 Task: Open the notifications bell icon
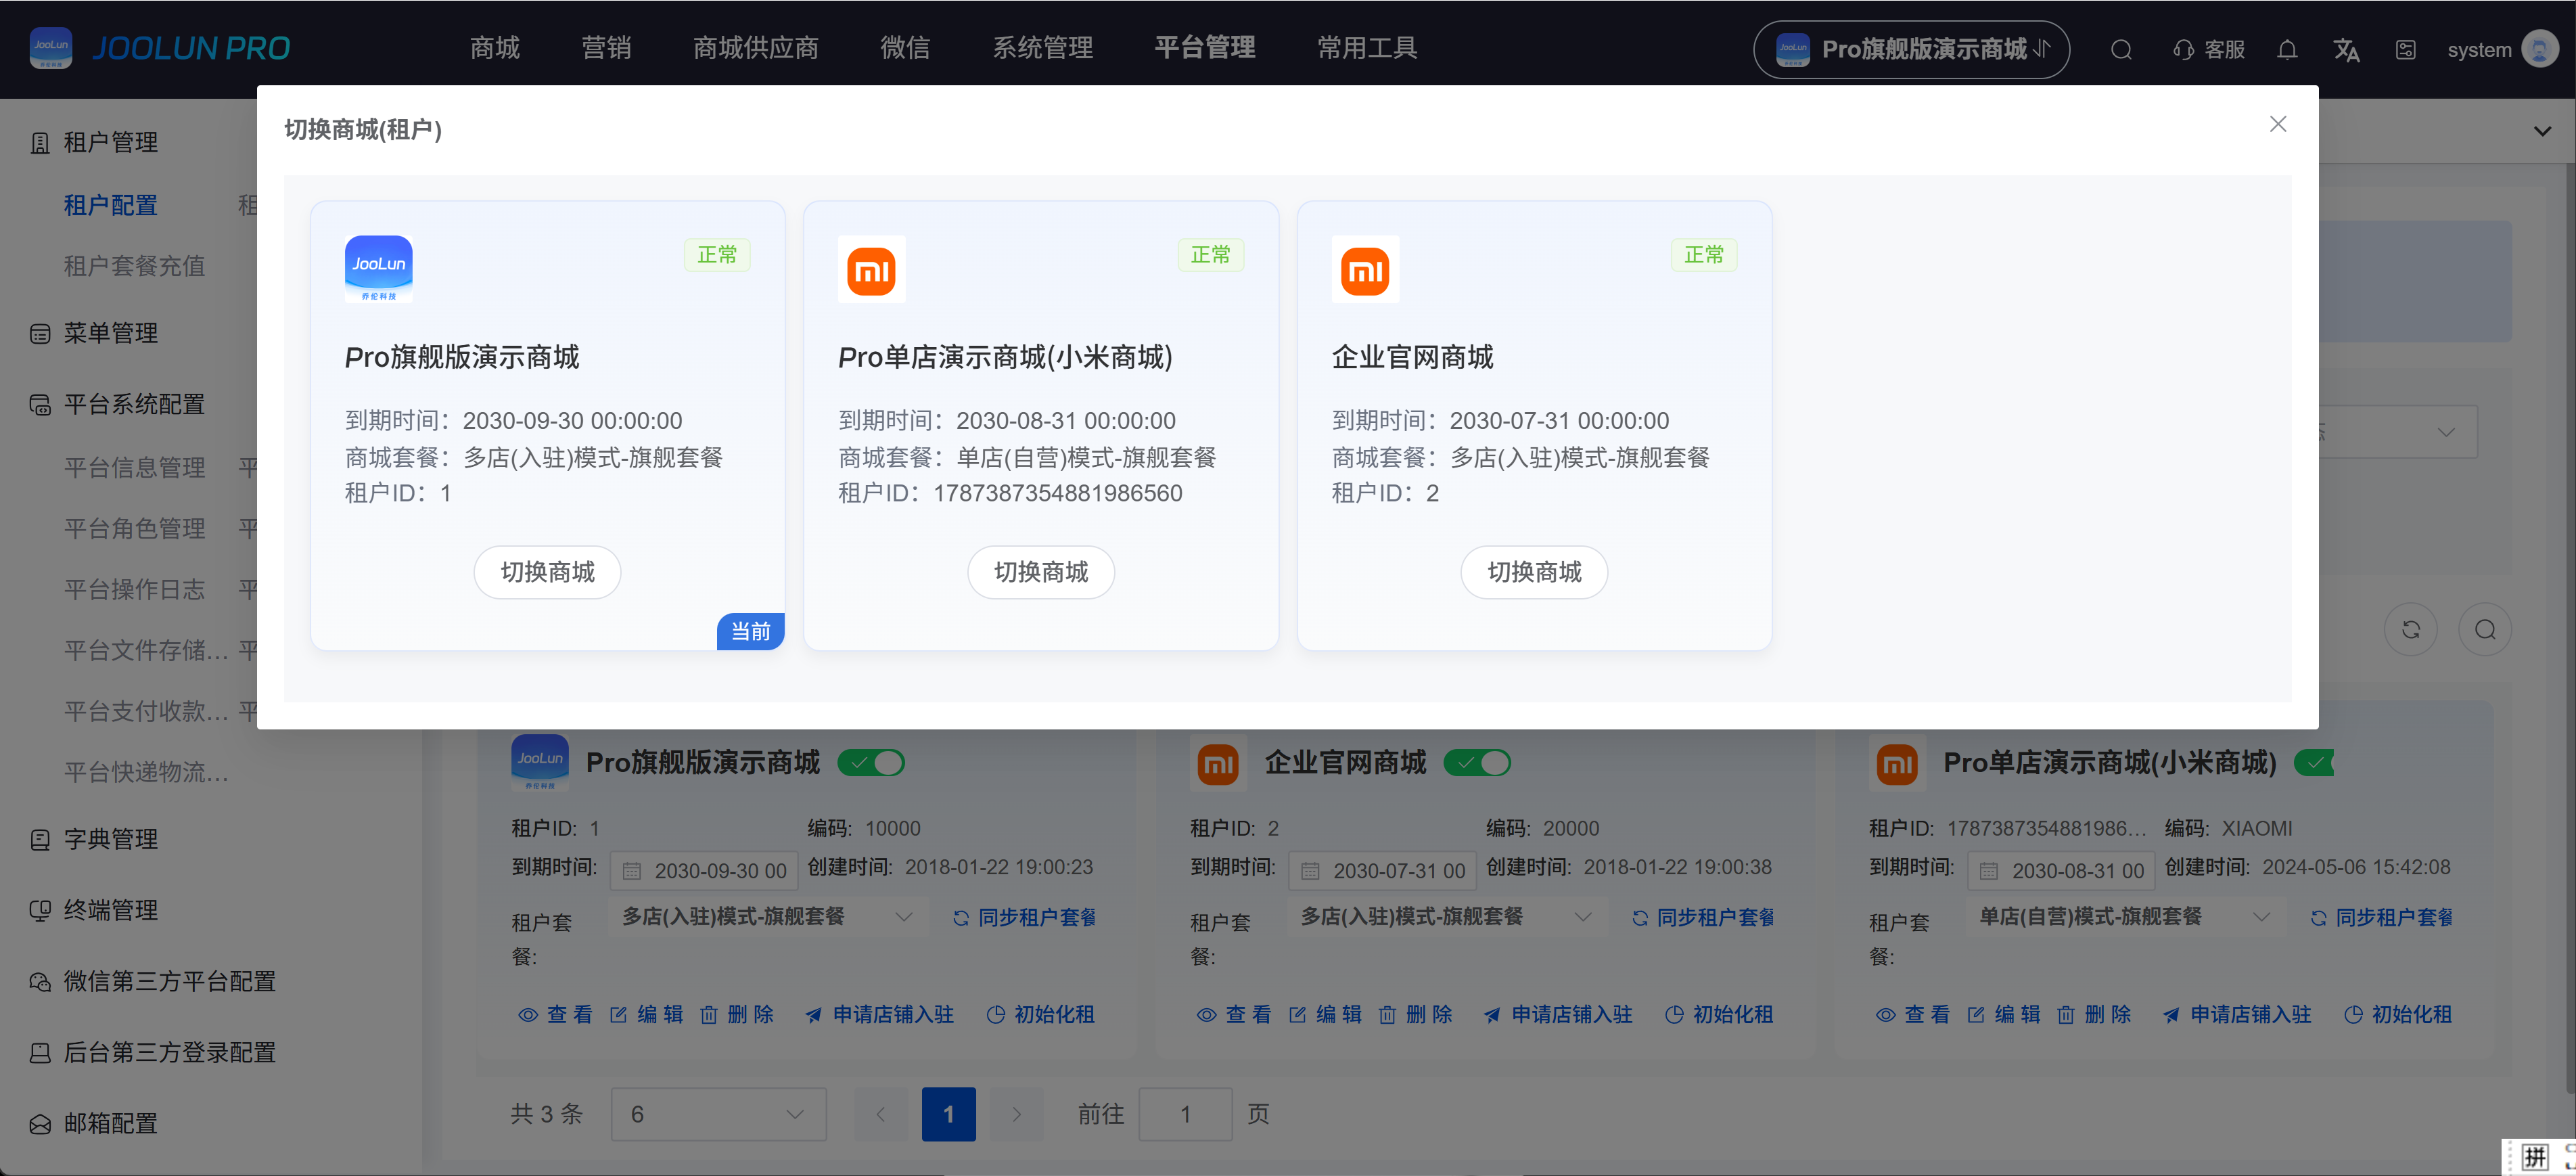pos(2287,50)
